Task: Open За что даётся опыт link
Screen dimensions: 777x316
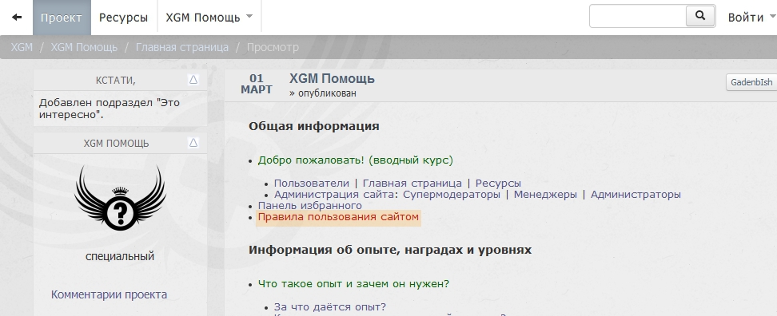Action: [330, 307]
